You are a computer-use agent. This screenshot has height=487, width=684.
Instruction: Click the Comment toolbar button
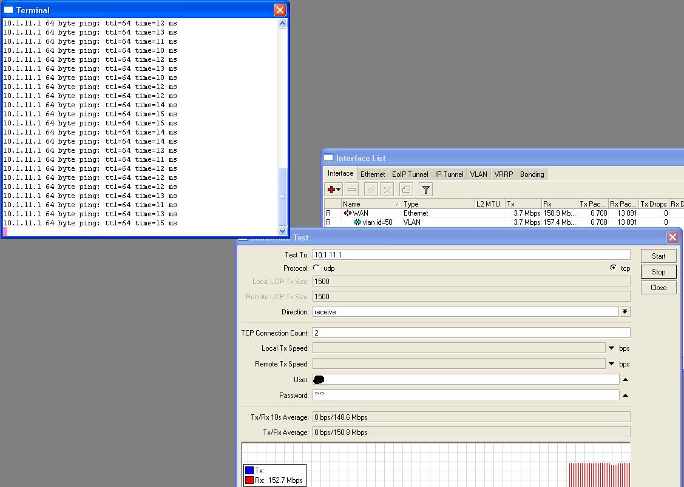[406, 190]
